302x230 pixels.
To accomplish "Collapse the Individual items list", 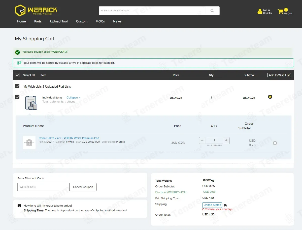I will point(73,97).
